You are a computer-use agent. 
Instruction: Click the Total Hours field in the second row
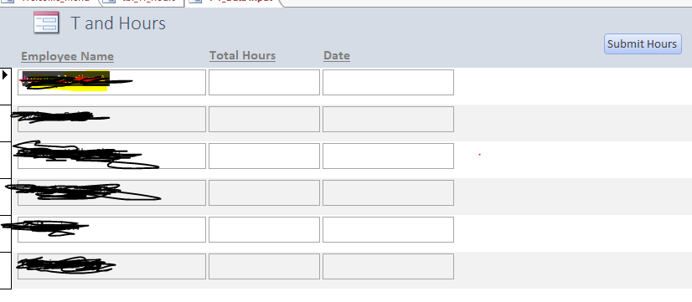click(x=264, y=119)
